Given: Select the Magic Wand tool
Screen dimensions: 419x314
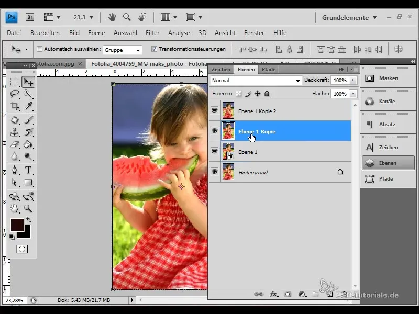Looking at the screenshot, I should tap(28, 94).
